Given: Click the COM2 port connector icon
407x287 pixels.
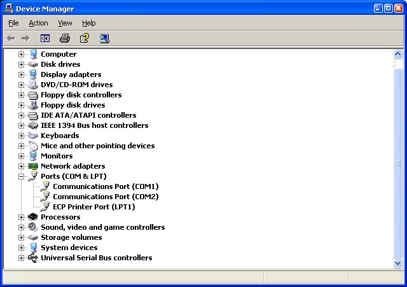Looking at the screenshot, I should click(x=45, y=197).
